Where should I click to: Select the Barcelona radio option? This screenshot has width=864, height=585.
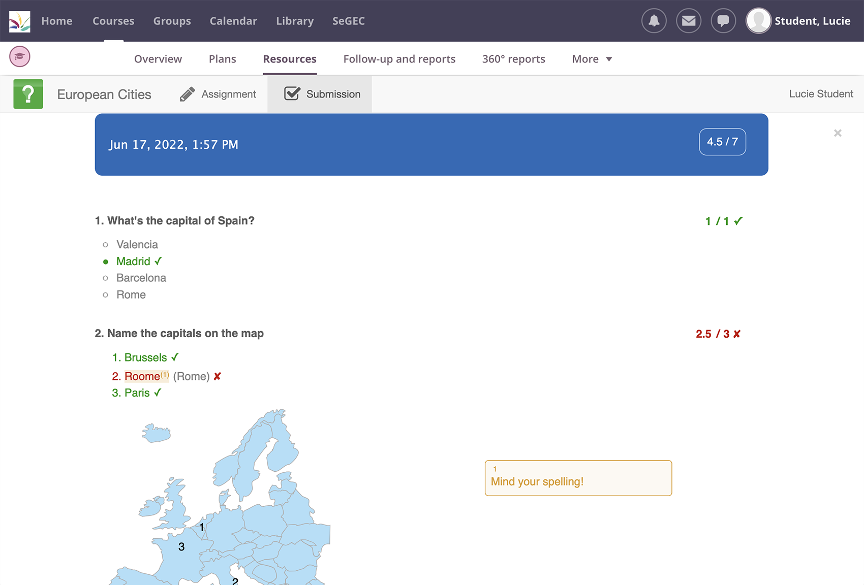(106, 278)
